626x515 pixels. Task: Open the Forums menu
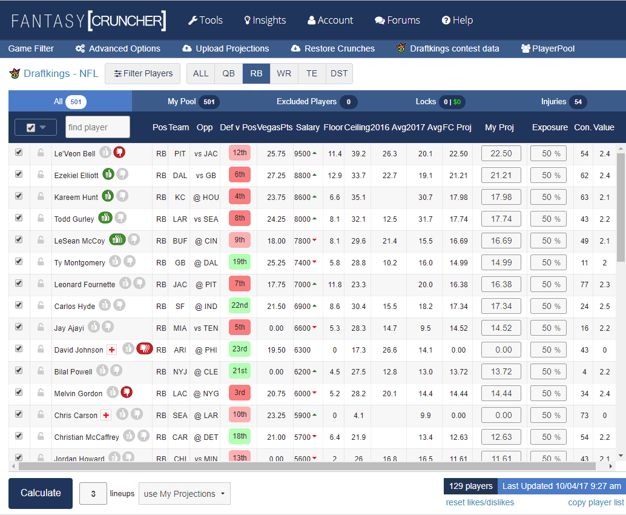point(397,21)
